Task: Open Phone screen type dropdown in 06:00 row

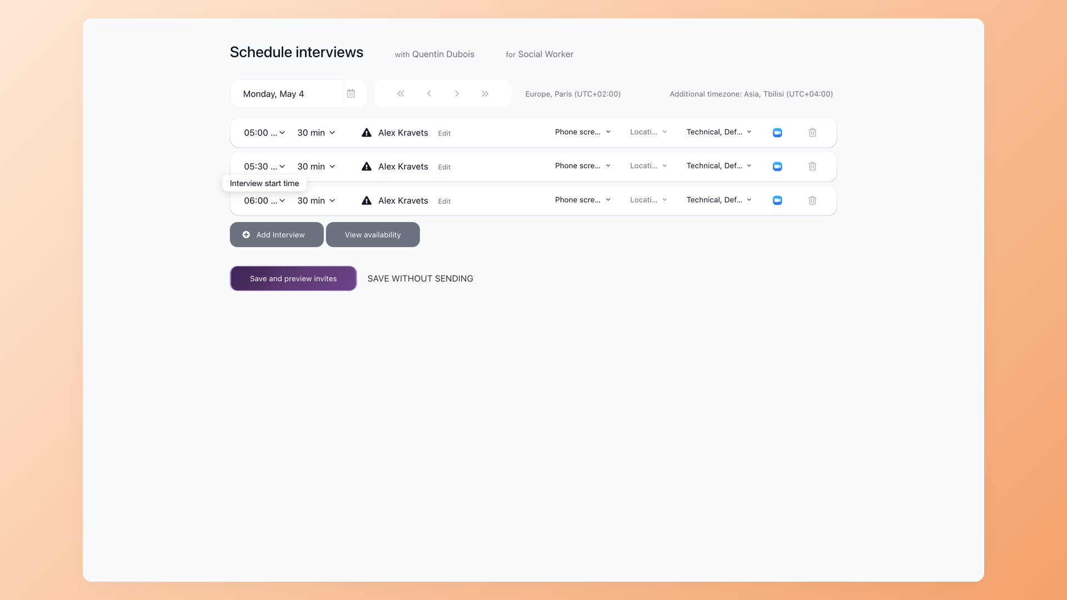Action: click(x=583, y=199)
